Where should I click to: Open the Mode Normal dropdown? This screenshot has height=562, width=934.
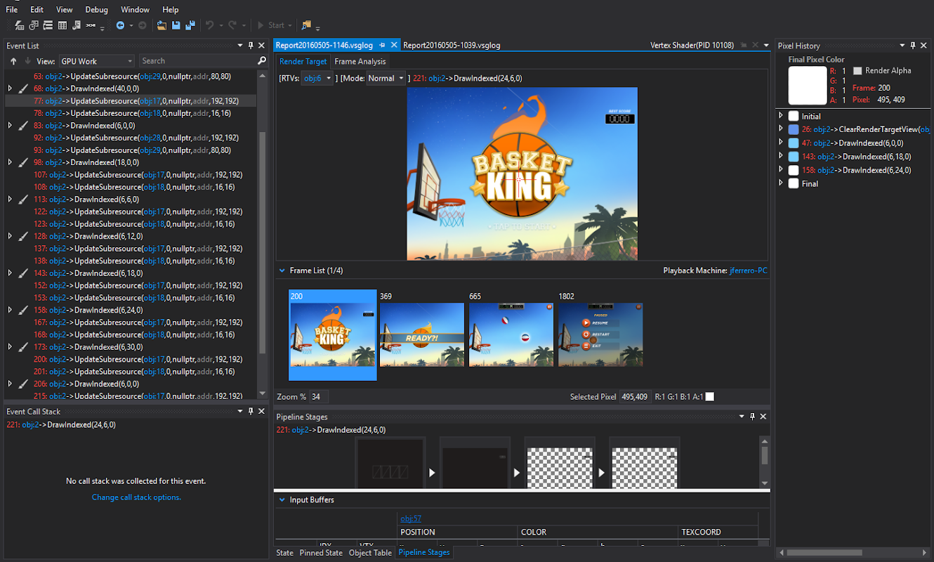(386, 79)
